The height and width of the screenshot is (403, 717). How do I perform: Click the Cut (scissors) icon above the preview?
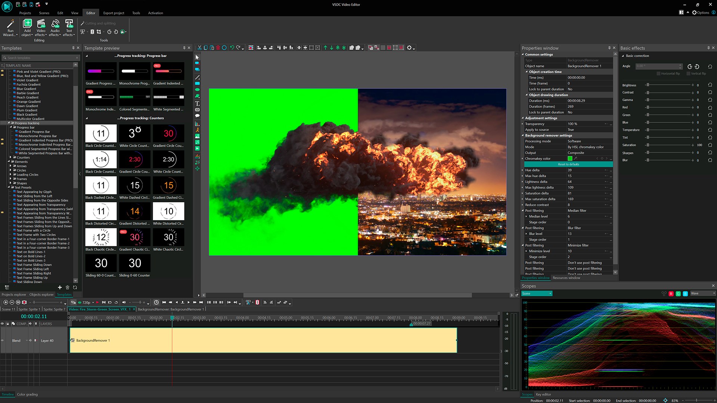[x=200, y=47]
